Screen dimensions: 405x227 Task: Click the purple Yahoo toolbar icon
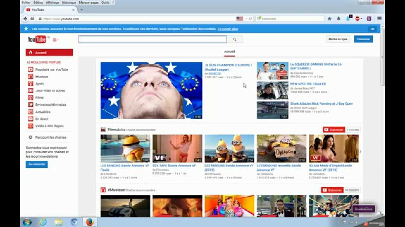369,19
